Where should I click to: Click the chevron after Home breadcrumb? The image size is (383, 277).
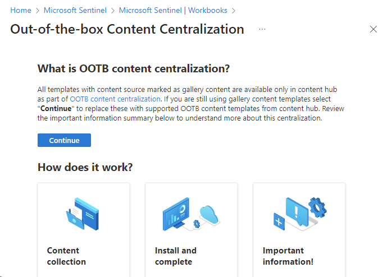(38, 11)
